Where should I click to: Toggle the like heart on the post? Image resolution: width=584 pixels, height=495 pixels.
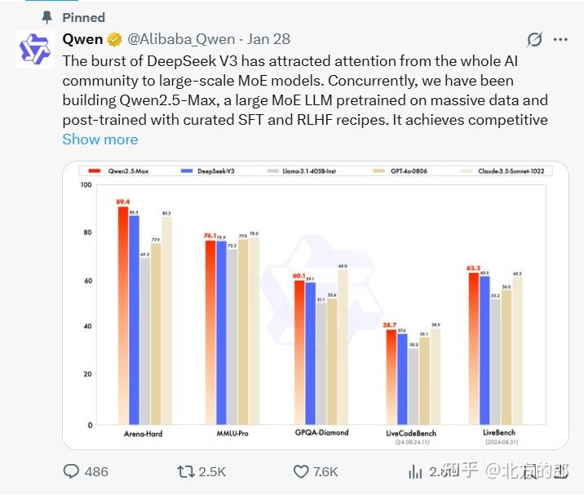coord(300,471)
